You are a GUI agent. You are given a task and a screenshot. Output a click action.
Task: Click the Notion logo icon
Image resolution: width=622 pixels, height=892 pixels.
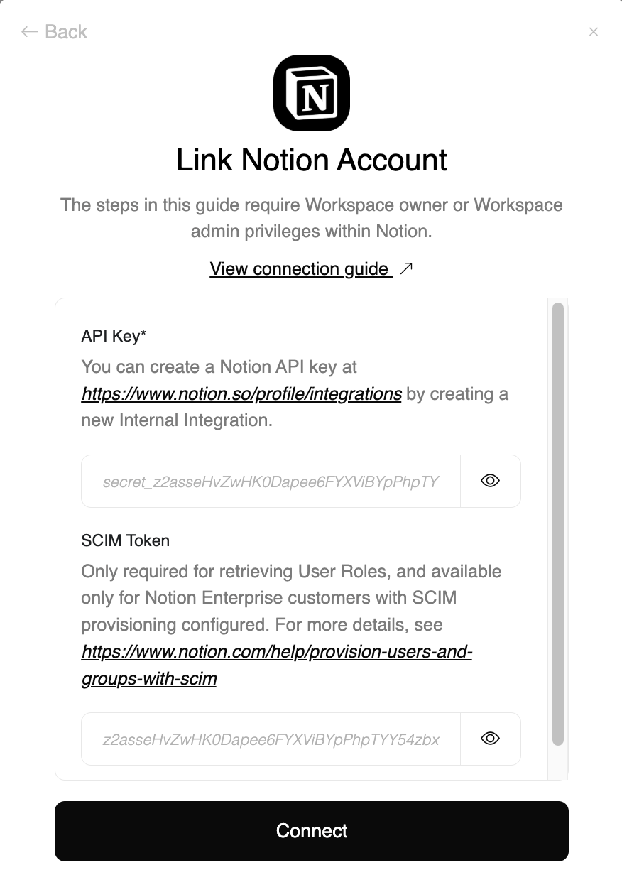[x=311, y=92]
